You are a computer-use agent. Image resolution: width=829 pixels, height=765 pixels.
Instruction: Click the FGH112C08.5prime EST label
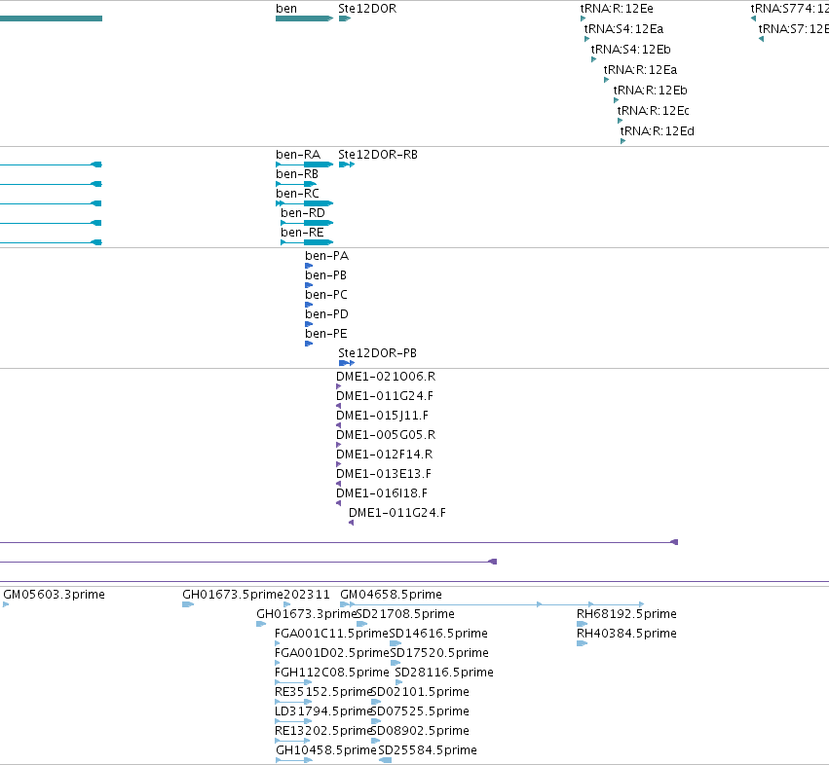point(332,674)
